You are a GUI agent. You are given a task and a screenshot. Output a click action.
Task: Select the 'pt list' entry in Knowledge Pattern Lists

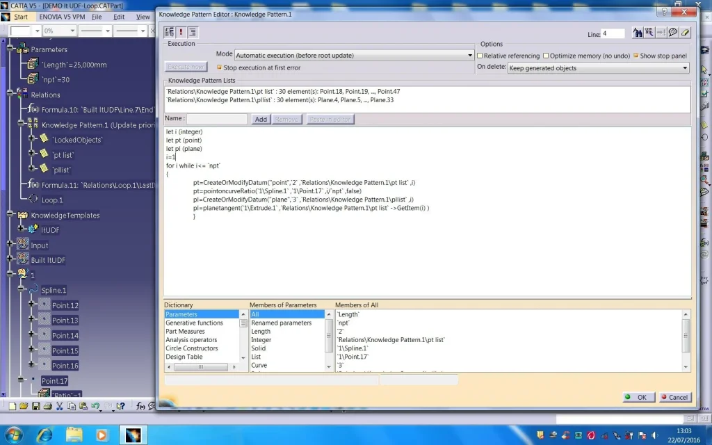[x=283, y=91]
